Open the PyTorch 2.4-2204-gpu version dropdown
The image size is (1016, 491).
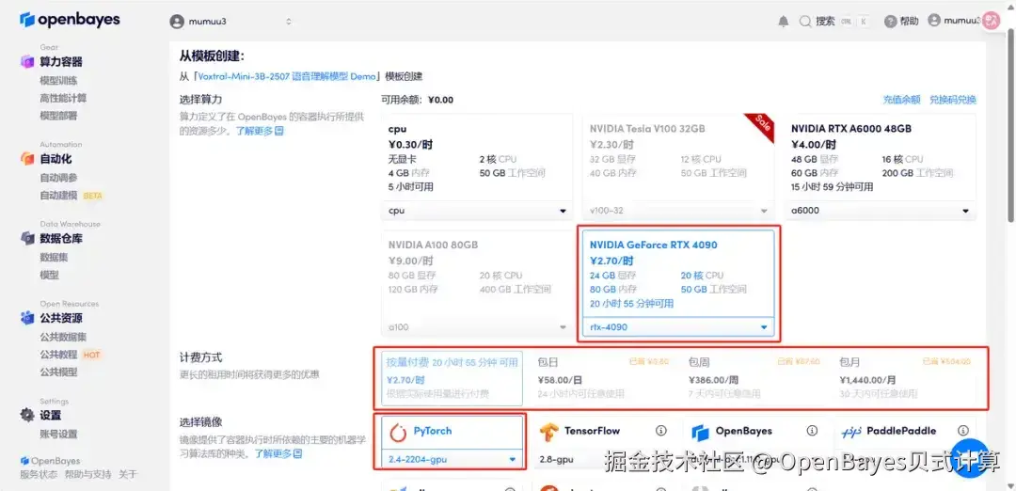pyautogui.click(x=452, y=459)
